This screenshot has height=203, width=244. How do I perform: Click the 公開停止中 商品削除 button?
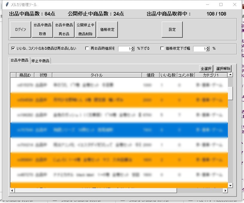click(x=86, y=30)
